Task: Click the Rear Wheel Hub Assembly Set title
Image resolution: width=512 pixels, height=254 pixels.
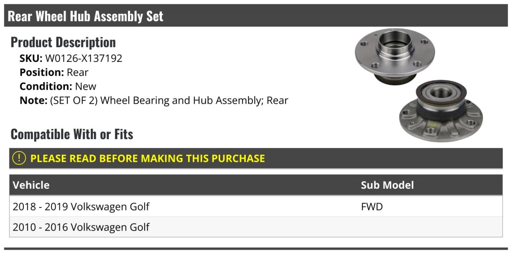Action: click(x=86, y=16)
